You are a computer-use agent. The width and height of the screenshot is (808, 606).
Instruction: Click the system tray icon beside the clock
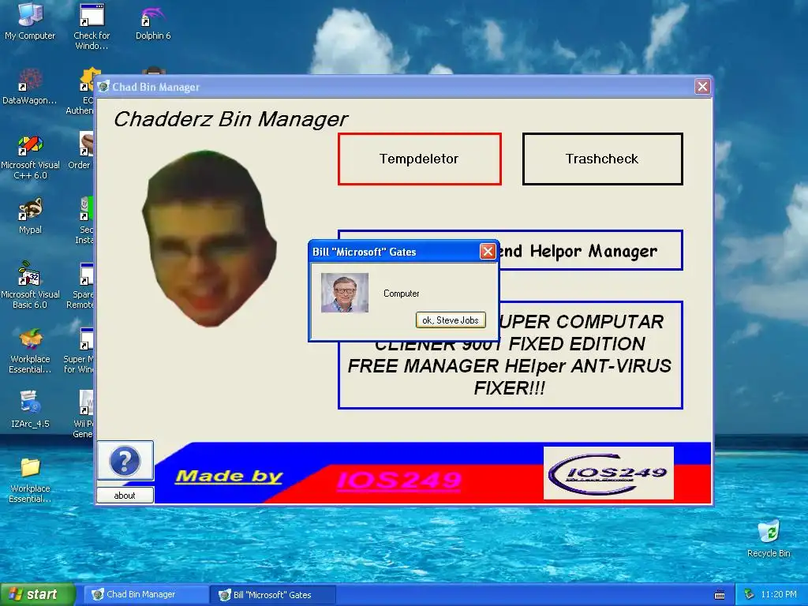(x=749, y=595)
